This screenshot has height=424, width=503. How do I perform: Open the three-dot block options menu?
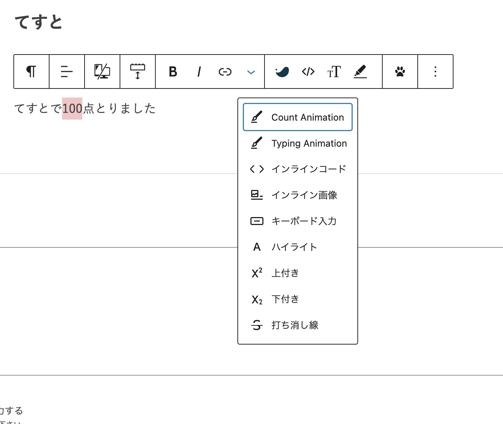click(x=435, y=72)
